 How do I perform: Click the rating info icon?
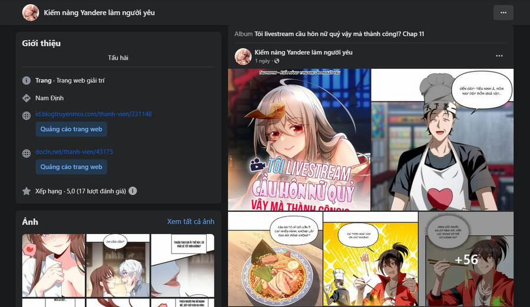(x=133, y=191)
